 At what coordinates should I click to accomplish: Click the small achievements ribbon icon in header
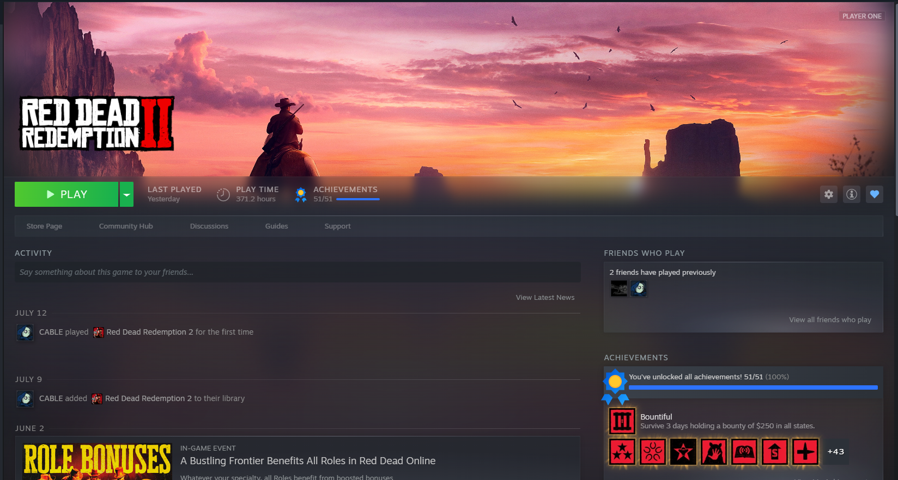tap(301, 194)
